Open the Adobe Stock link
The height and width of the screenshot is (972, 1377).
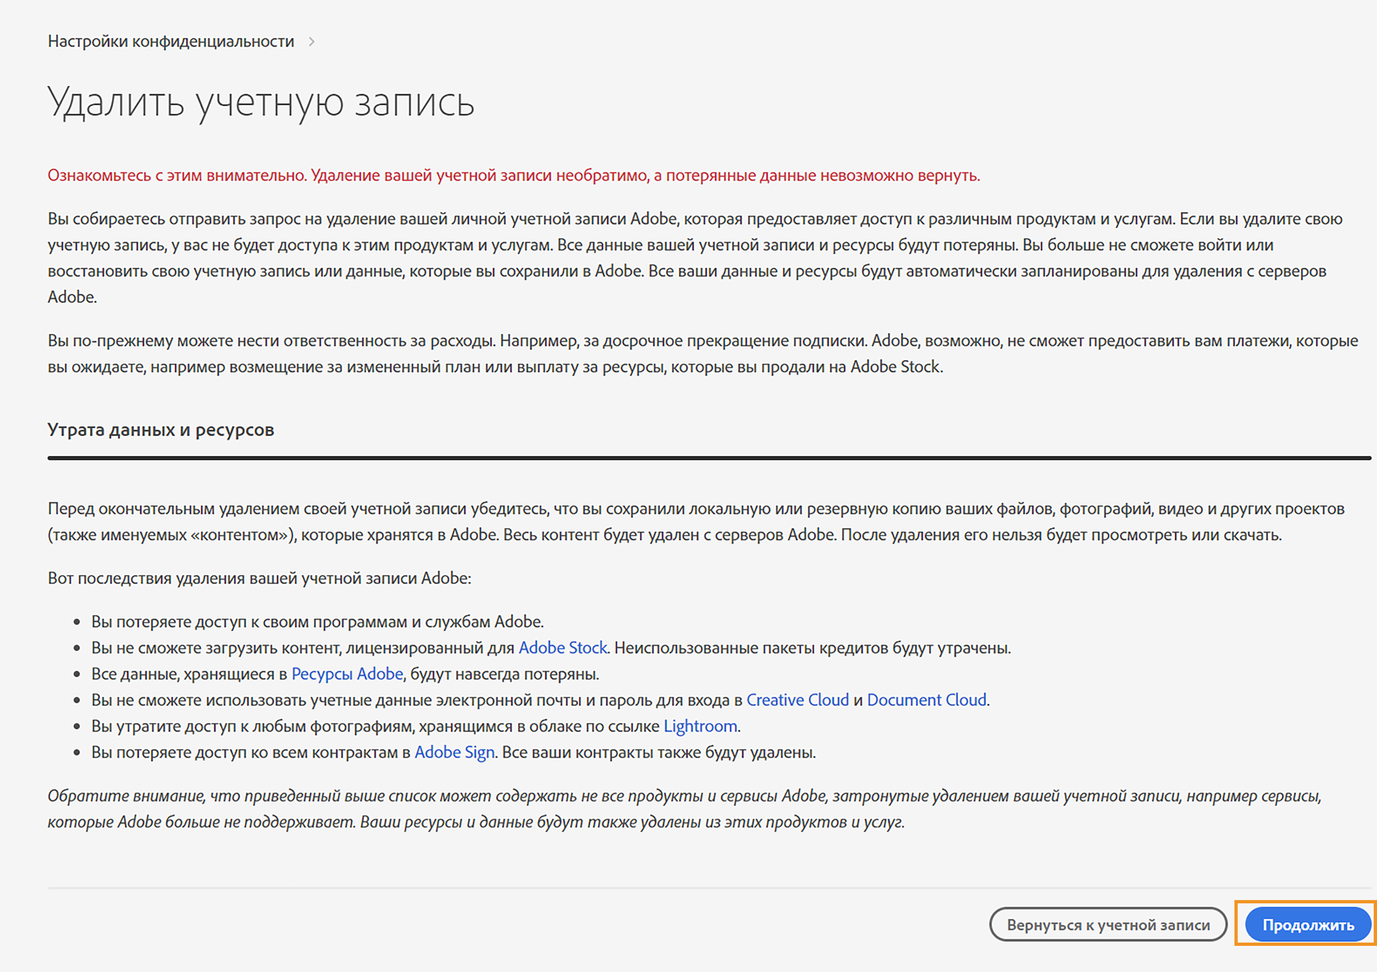(x=563, y=648)
